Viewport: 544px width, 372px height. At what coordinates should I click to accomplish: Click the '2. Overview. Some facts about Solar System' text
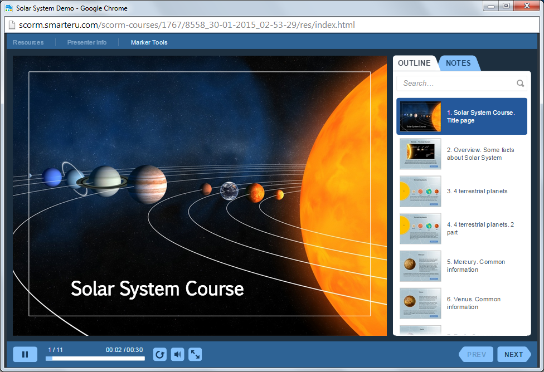tap(480, 154)
